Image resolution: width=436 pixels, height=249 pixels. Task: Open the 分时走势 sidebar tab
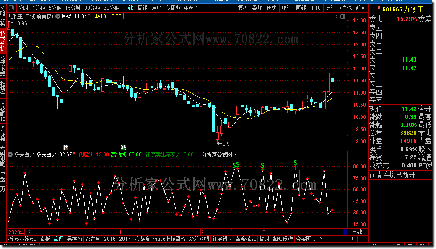tap(3, 16)
